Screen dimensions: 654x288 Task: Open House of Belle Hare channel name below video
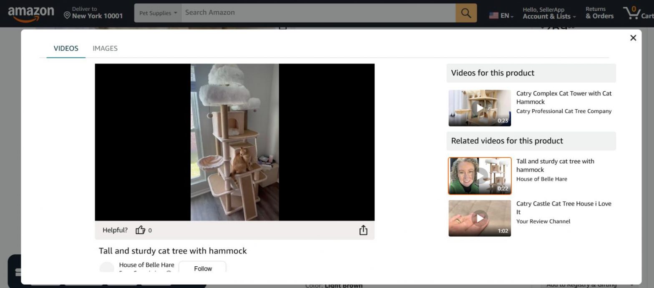coord(146,265)
